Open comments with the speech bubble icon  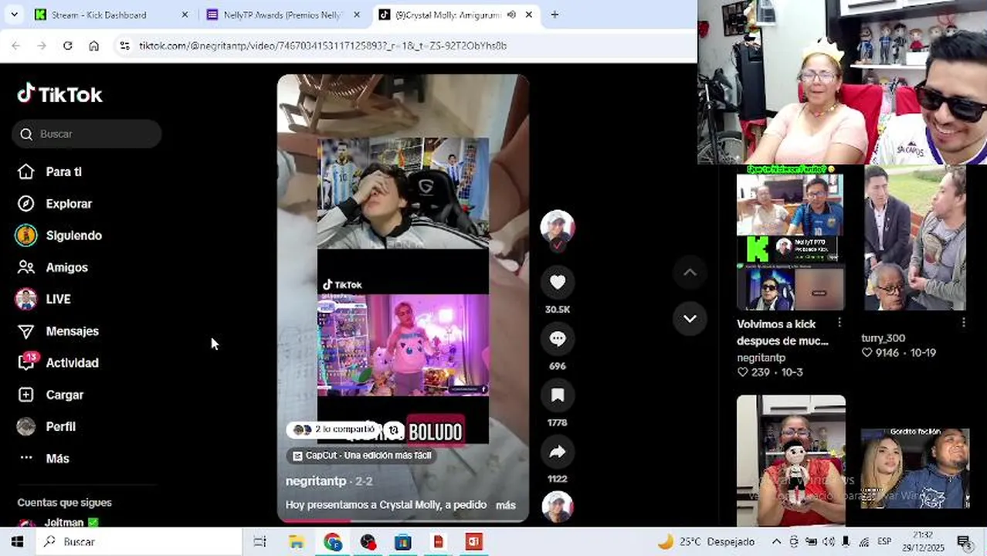[558, 339]
